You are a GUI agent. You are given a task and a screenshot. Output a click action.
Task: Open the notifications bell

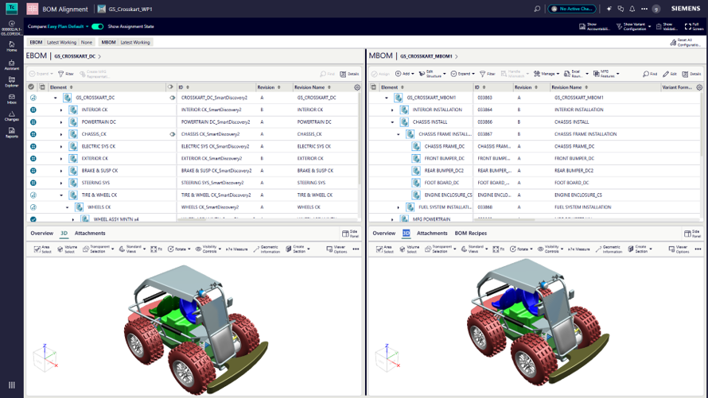(632, 9)
